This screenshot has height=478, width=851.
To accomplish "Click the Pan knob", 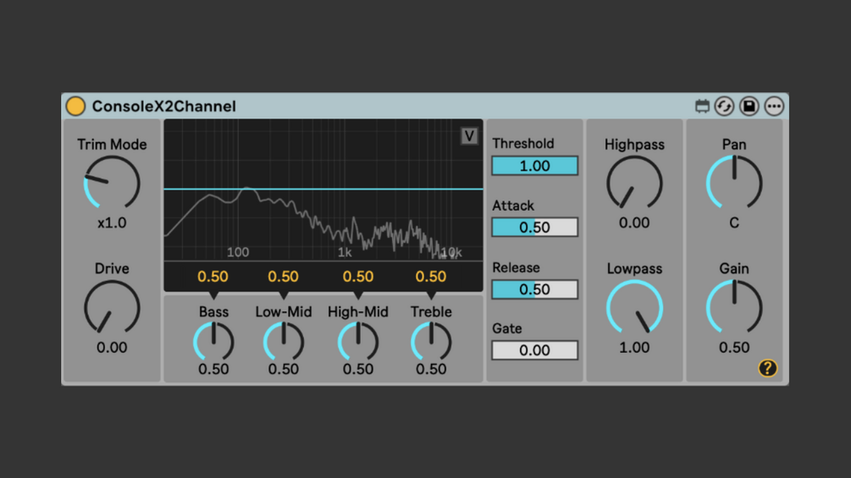I will click(x=734, y=184).
